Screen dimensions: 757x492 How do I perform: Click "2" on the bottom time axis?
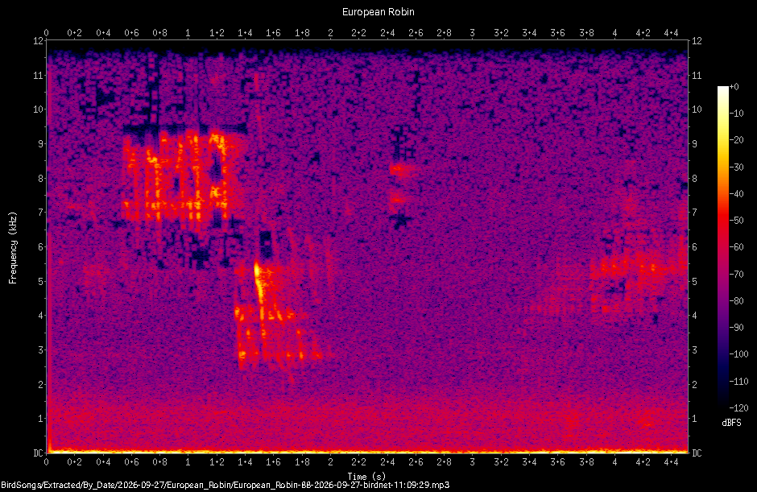click(x=330, y=462)
